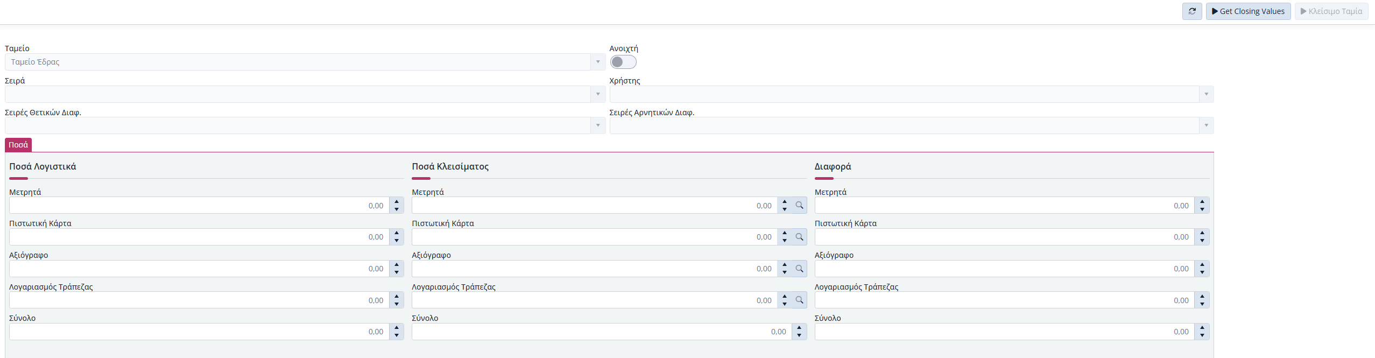Viewport: 1375px width, 358px height.
Task: Increase Αξιόγραφο in Διαφορά
Action: pyautogui.click(x=1202, y=265)
